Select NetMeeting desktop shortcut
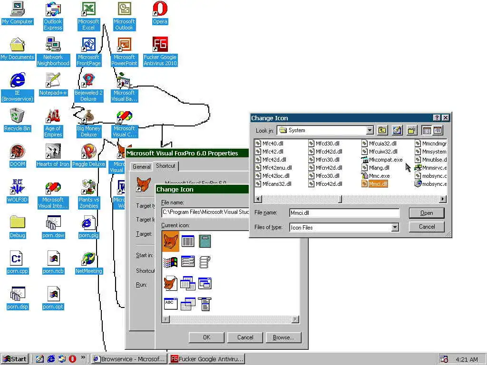 point(88,263)
